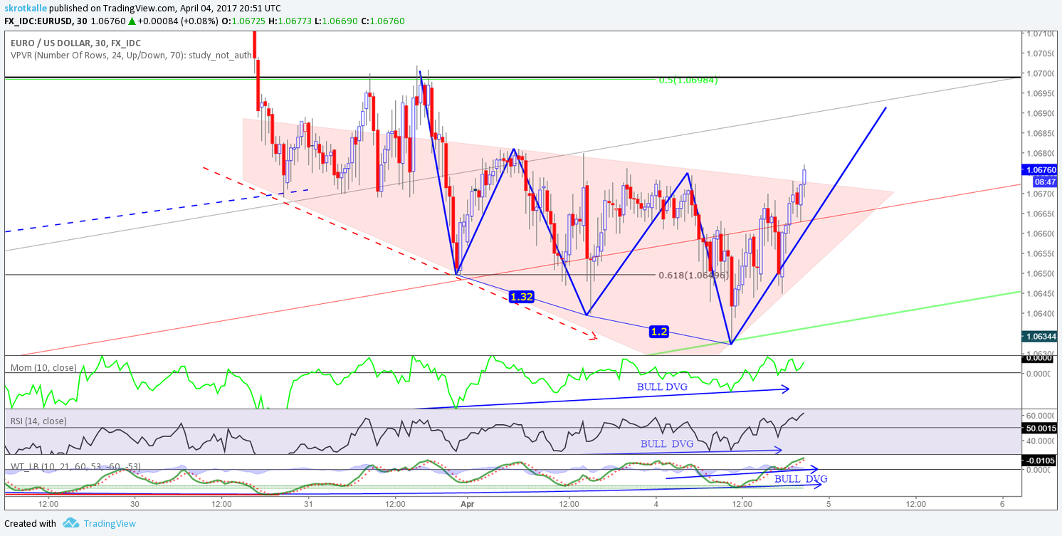Click the author name skrotkalle

(26, 7)
